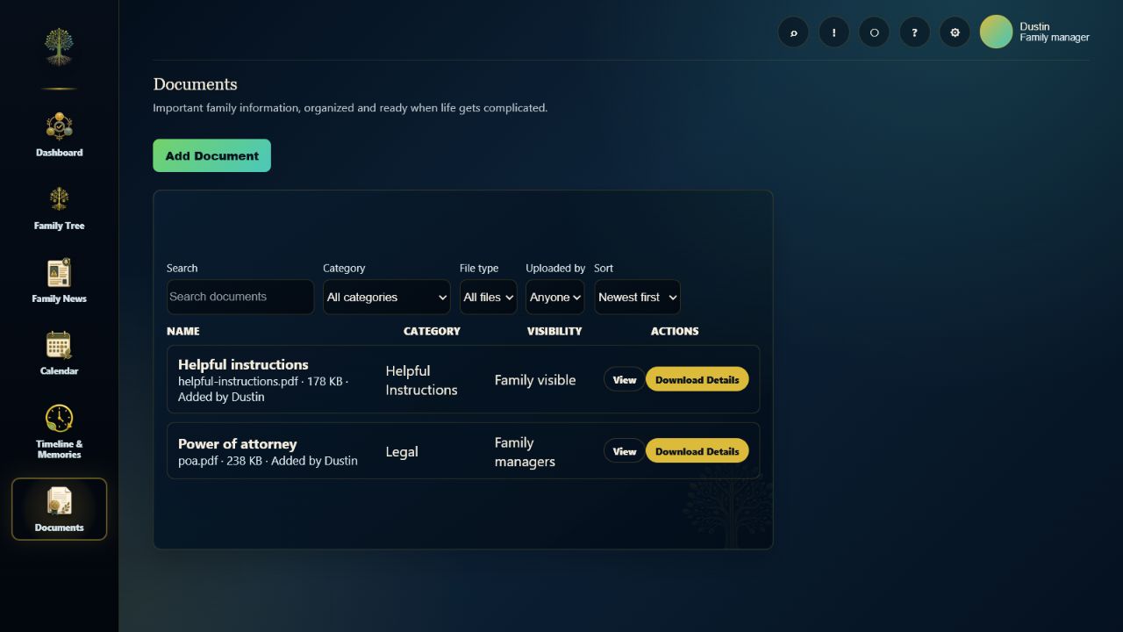Open the alerts exclamation icon
Image resolution: width=1123 pixels, height=632 pixels.
833,32
